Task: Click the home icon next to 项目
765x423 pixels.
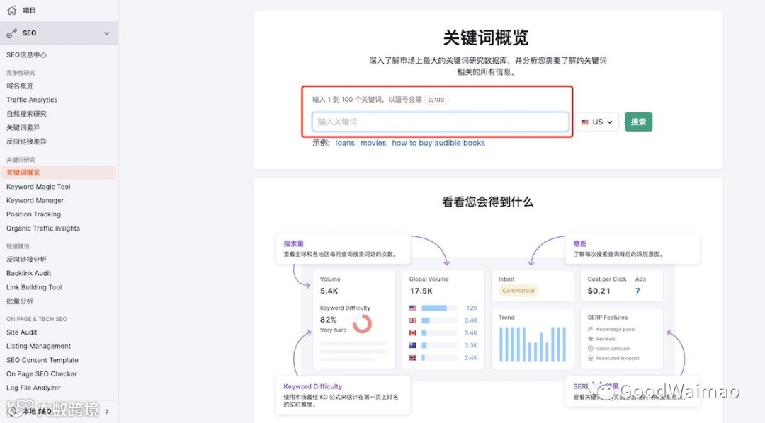Action: tap(12, 10)
